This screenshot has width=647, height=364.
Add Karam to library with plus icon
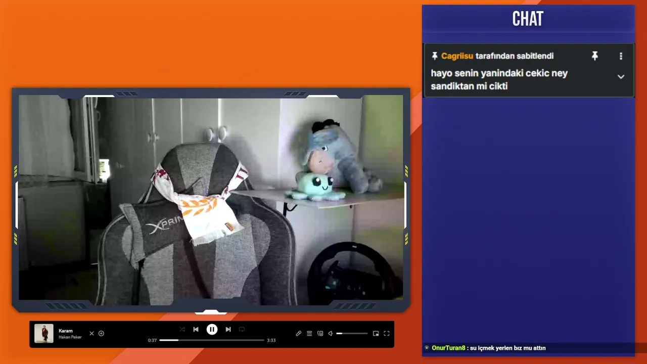101,334
